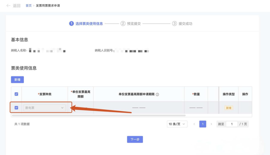
Task: Click the step 1 circle for 选择票类使用信息
Action: tap(71, 24)
